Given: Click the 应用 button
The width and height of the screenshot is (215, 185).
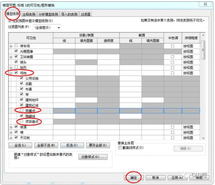Looking at the screenshot, I should 177,178.
